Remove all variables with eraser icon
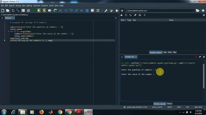 coord(135,15)
